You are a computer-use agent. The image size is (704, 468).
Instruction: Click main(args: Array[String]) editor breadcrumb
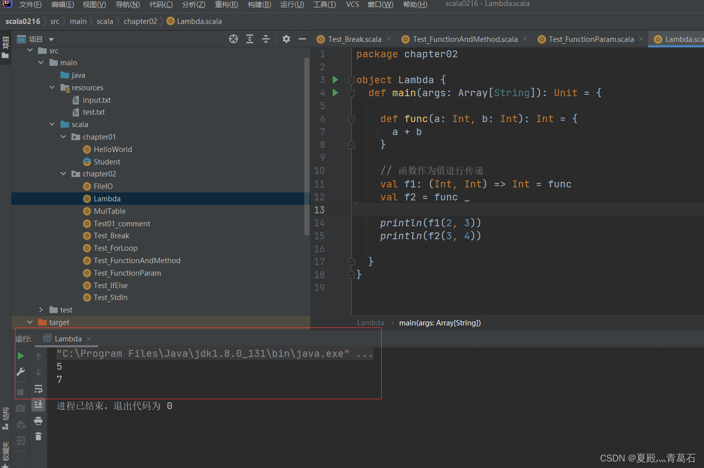[440, 323]
